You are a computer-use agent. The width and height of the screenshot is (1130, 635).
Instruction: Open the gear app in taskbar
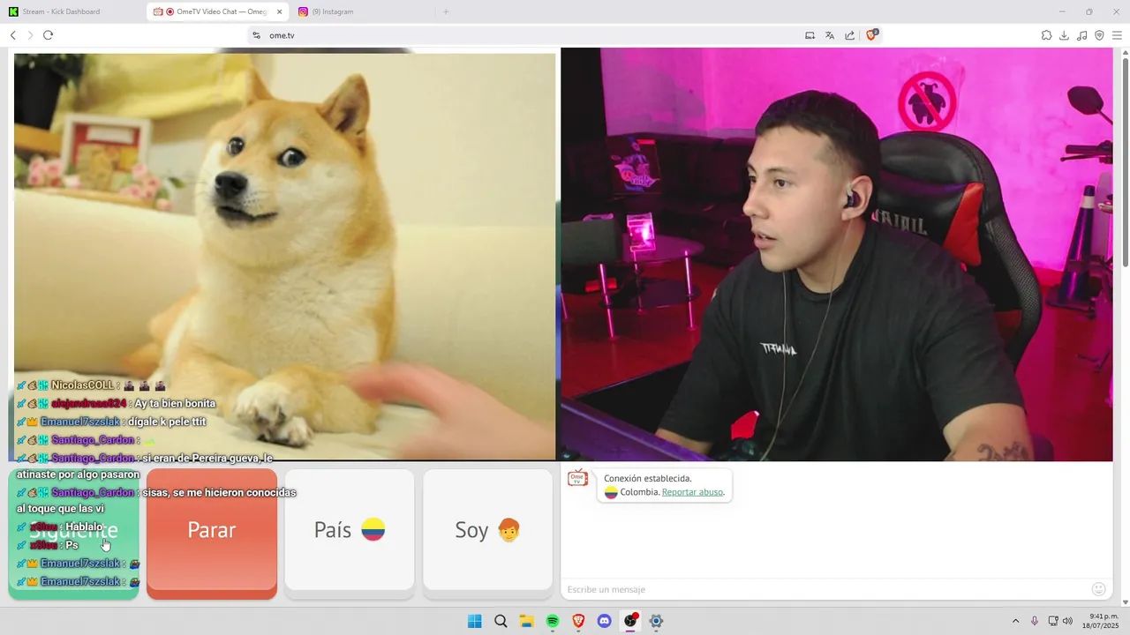click(656, 621)
